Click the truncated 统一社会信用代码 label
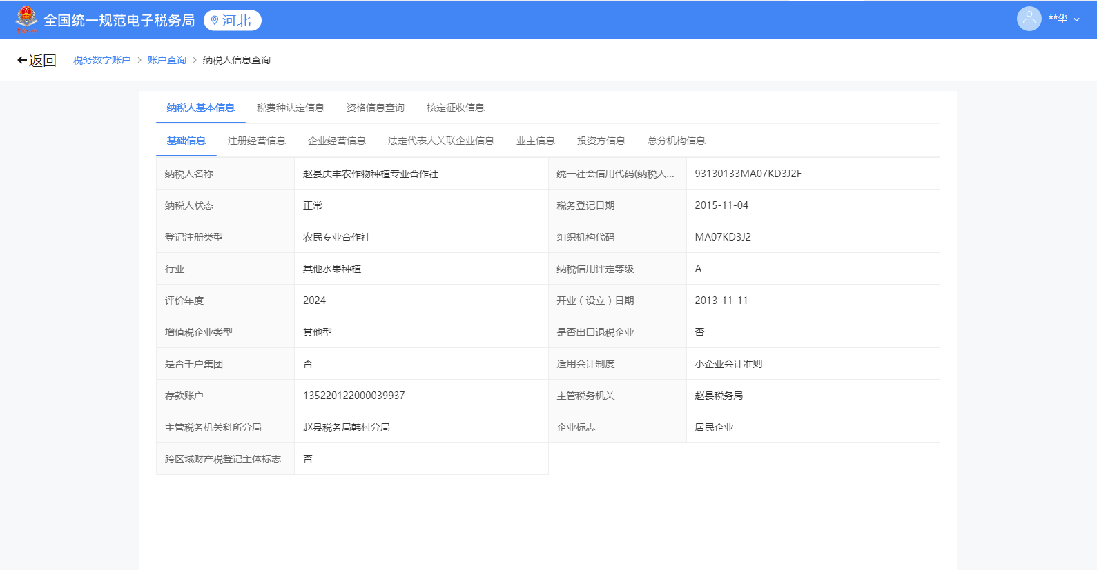Screen dimensions: 1097x570 (x=615, y=174)
